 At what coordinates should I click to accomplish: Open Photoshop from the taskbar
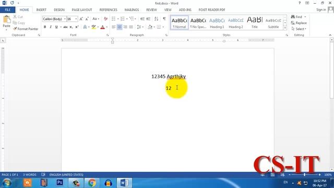tap(59, 183)
